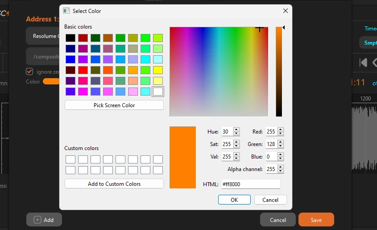Viewport: 377px width, 230px height.
Task: Open the orange Color swatch next to Color label
Action: pos(51,82)
